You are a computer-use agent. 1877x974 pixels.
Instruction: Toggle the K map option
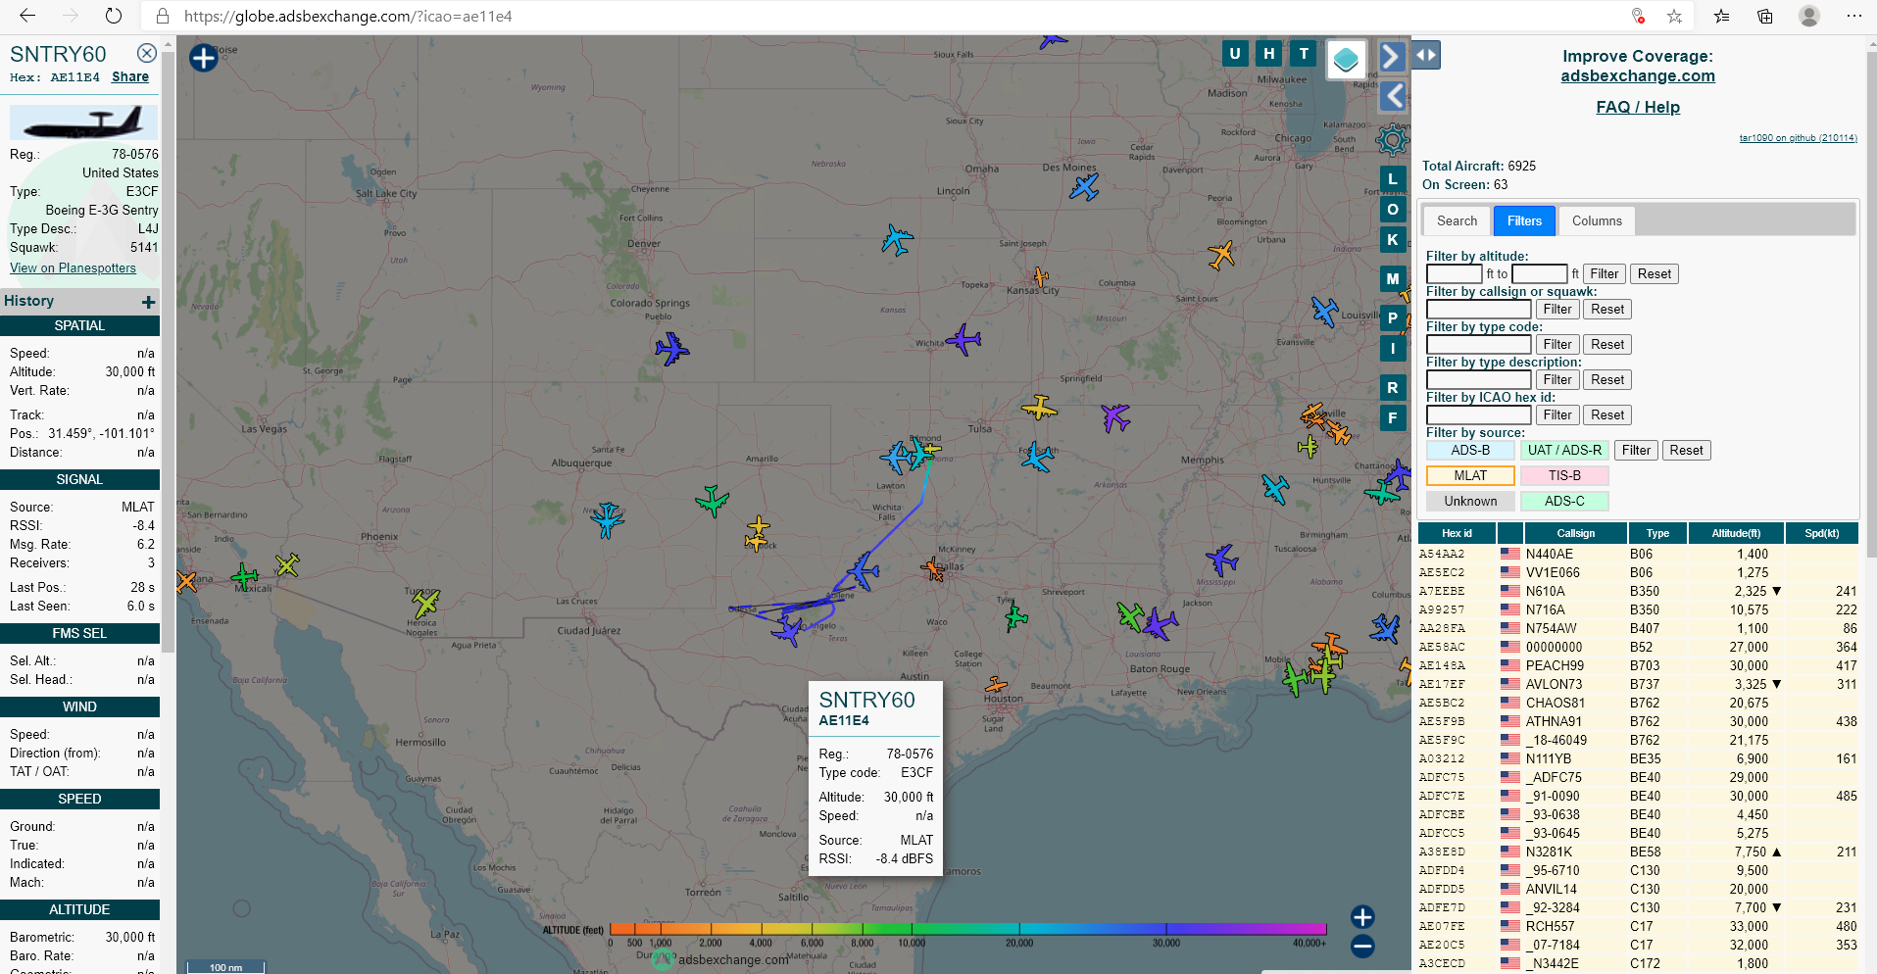tap(1393, 239)
